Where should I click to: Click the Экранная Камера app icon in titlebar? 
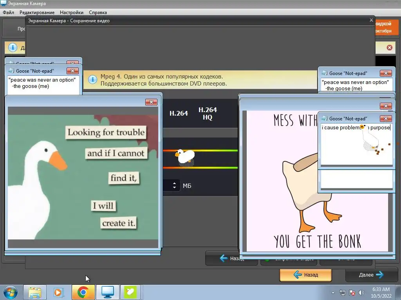click(4, 3)
